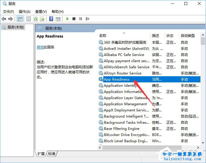Toggle the show/hide console tree icon
The height and width of the screenshot is (163, 206).
(20, 19)
